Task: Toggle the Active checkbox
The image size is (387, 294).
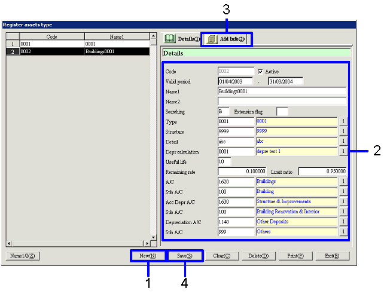Action: (260, 72)
